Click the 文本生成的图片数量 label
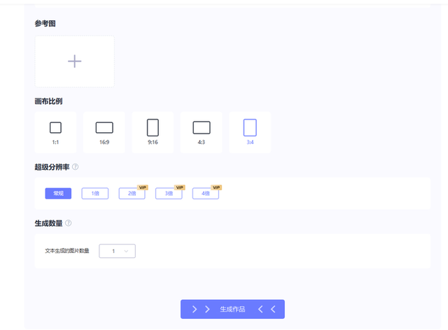This screenshot has width=448, height=330. tap(67, 251)
